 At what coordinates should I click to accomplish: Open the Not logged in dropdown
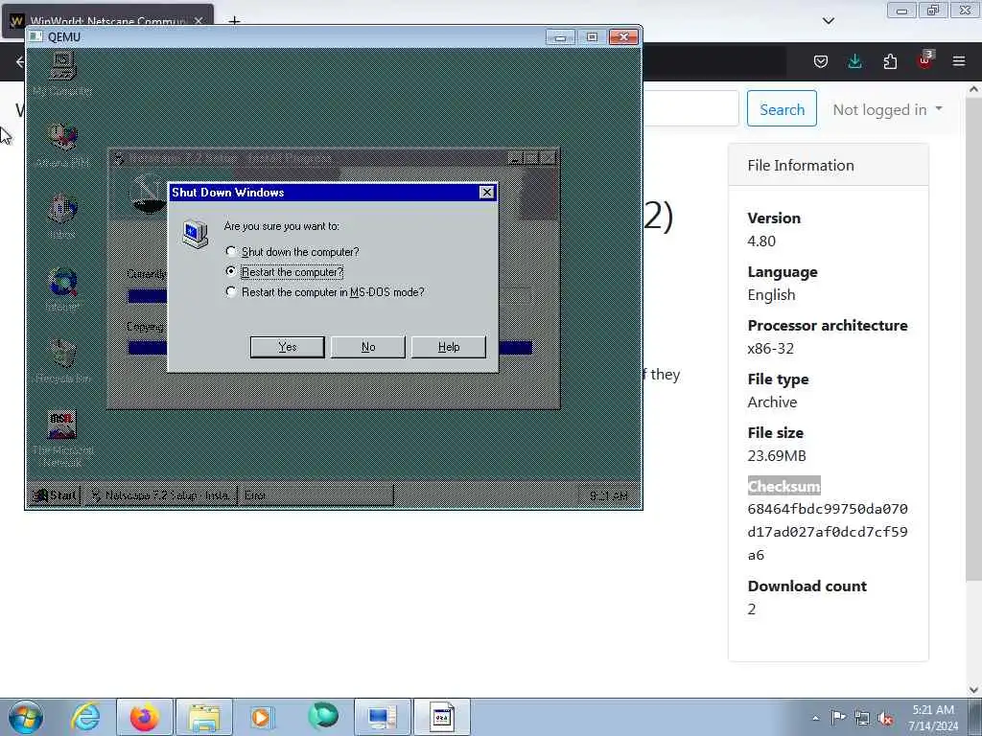(x=887, y=109)
